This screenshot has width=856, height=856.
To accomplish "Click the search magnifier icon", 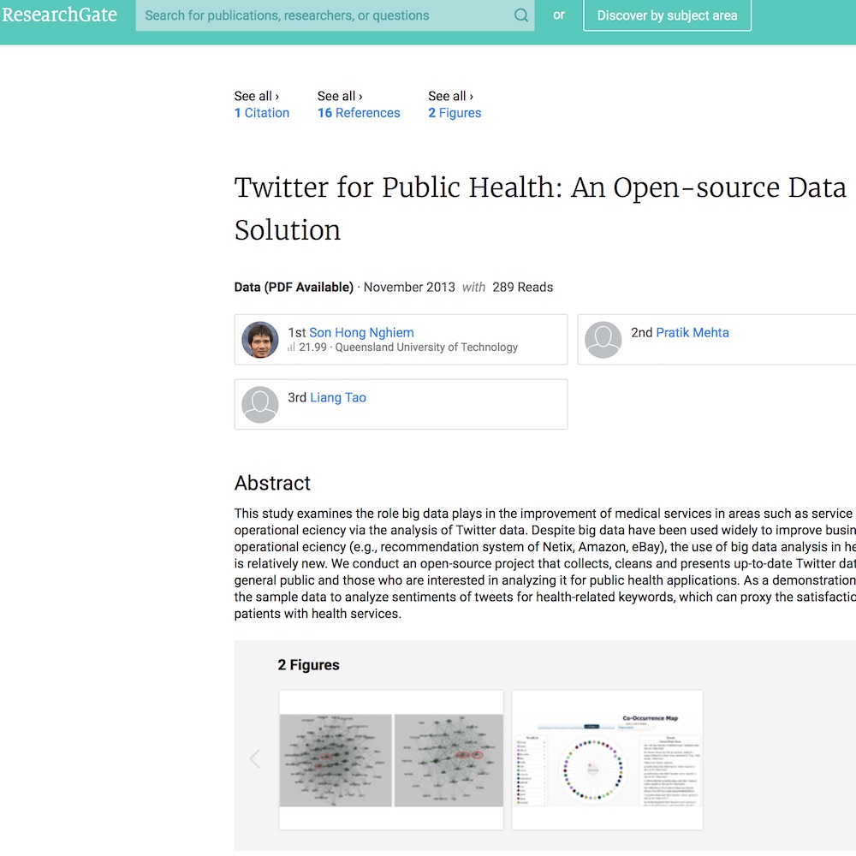I will click(x=520, y=15).
